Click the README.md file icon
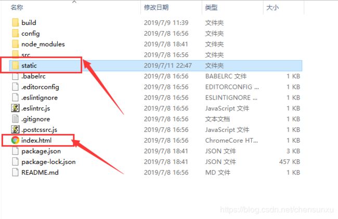The image size is (338, 219). point(15,172)
